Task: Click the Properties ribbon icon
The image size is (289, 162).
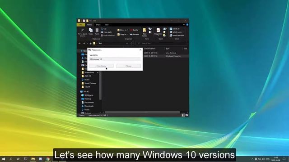Action: pos(158,31)
